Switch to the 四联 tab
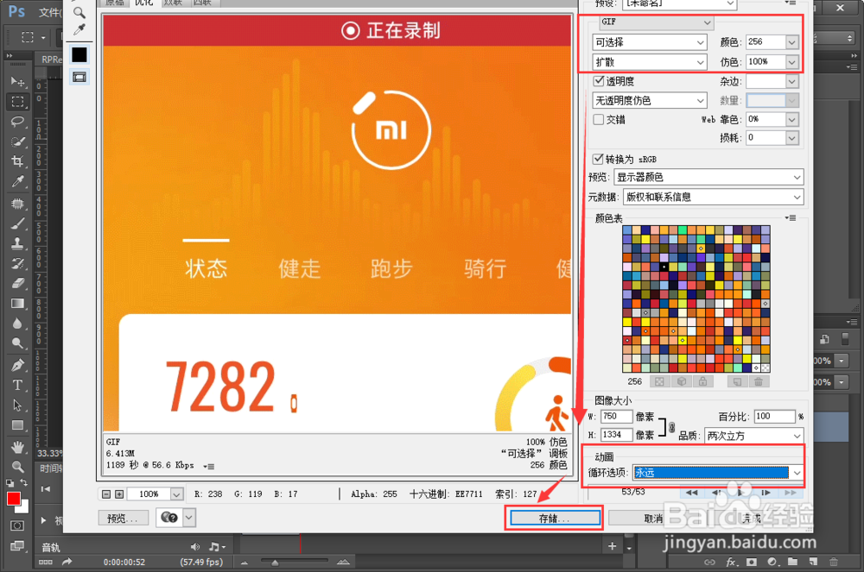Image resolution: width=864 pixels, height=572 pixels. tap(203, 3)
